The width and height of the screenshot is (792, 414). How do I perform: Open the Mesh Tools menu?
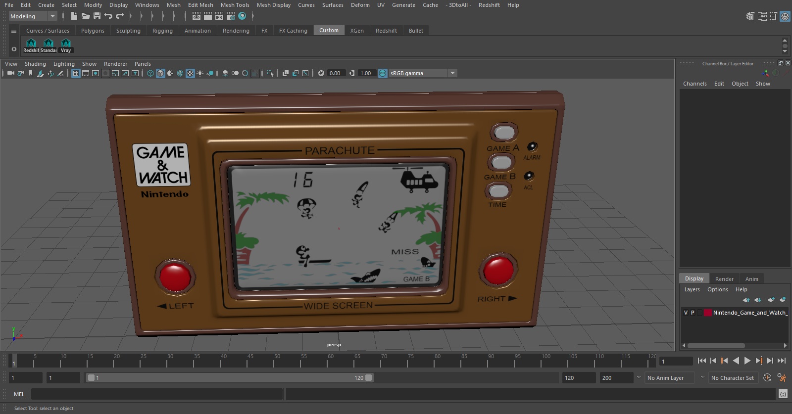(235, 5)
